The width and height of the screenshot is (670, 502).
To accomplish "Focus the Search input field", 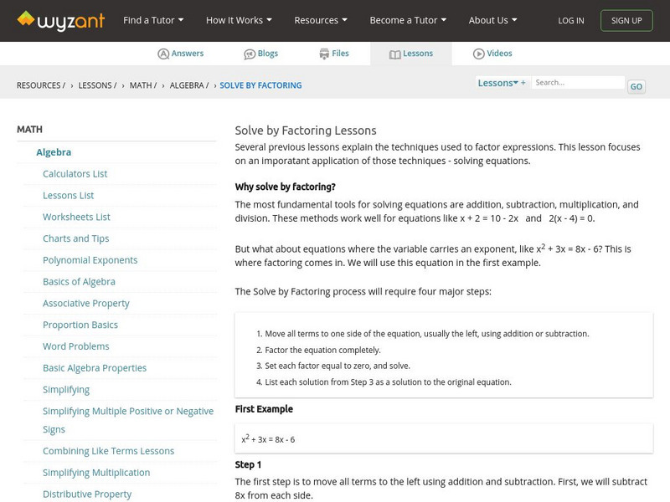I will coord(579,83).
